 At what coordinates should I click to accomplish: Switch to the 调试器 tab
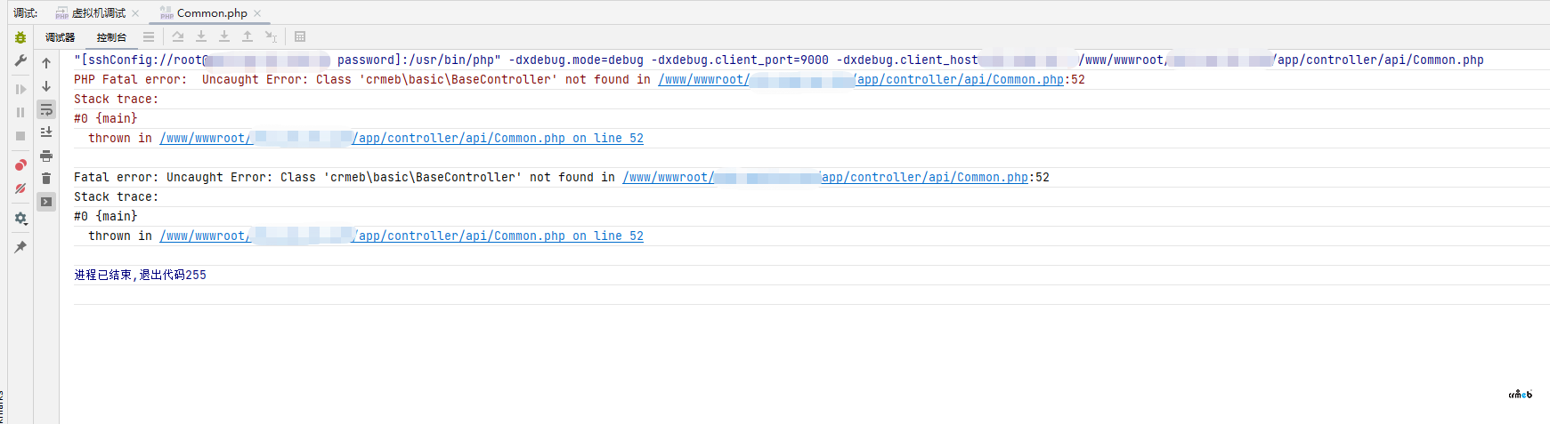point(61,37)
